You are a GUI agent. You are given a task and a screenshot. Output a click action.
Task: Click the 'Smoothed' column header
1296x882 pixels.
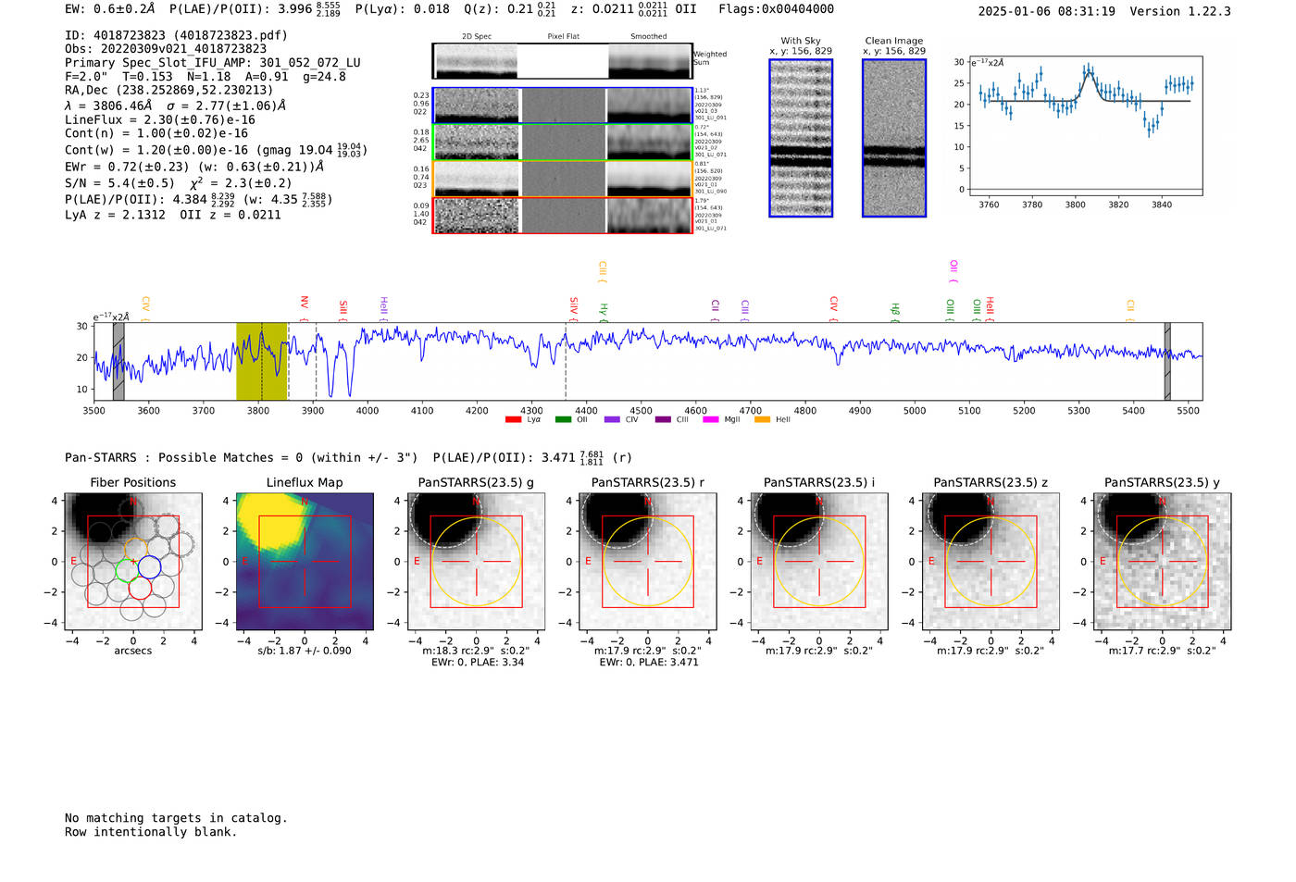pos(649,37)
